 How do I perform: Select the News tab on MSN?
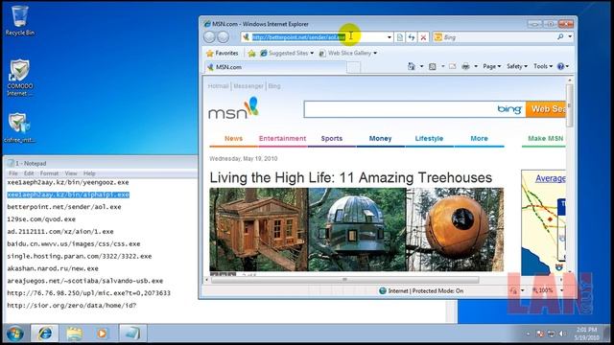point(233,138)
